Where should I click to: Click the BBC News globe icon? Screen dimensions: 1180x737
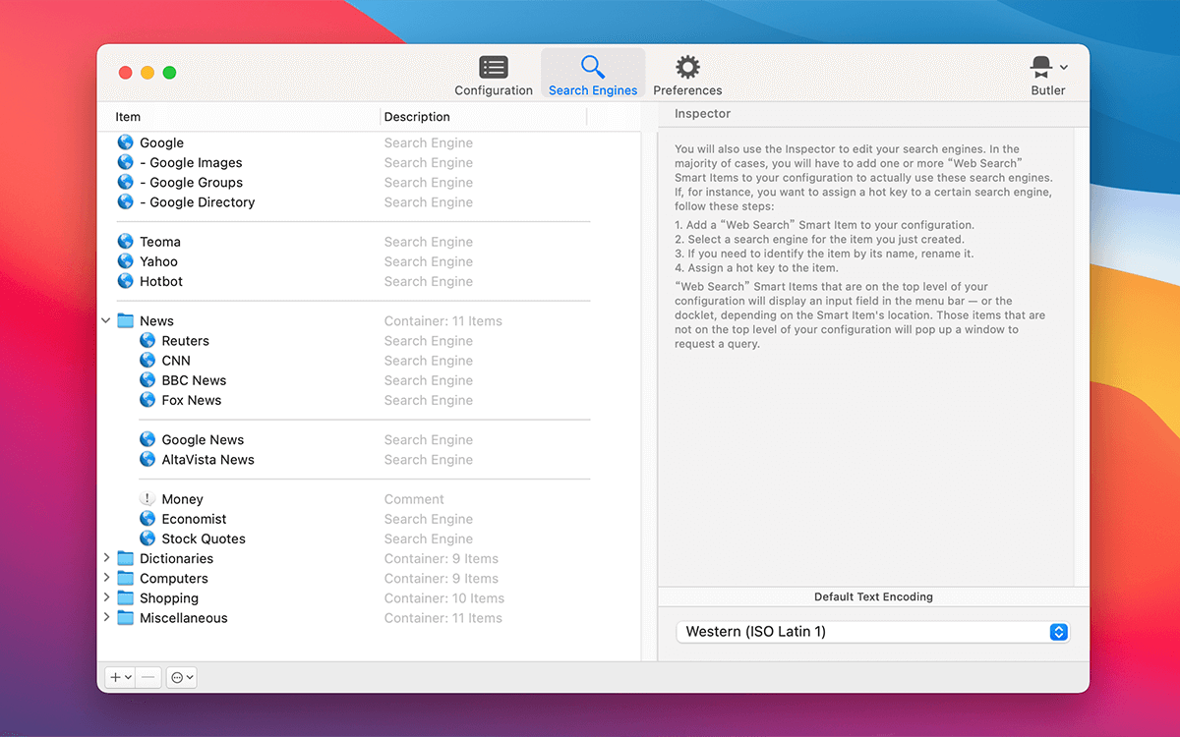pos(147,380)
